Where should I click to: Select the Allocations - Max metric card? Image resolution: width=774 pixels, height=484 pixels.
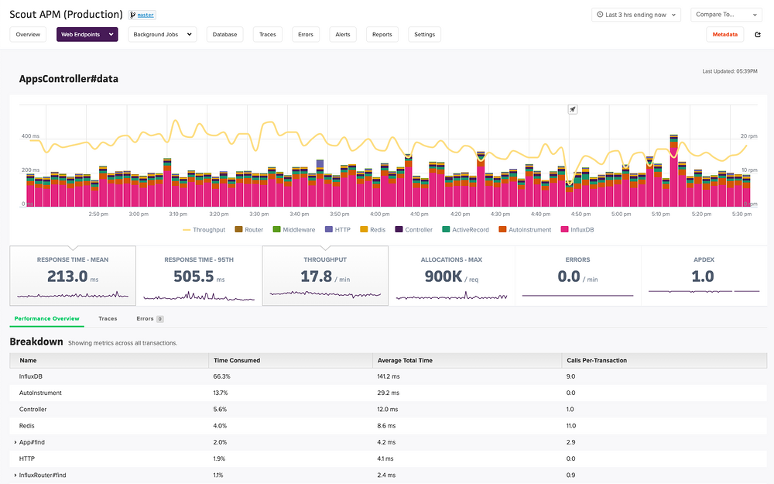pos(452,276)
